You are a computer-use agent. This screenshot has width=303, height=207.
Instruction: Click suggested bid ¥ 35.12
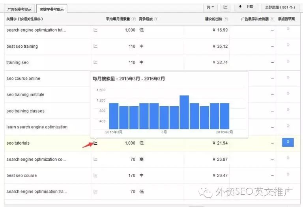(220, 46)
